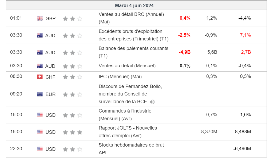Screen dimensions: 269x158
Task: Click the UK flag icon beside GBP
Action: (39, 18)
